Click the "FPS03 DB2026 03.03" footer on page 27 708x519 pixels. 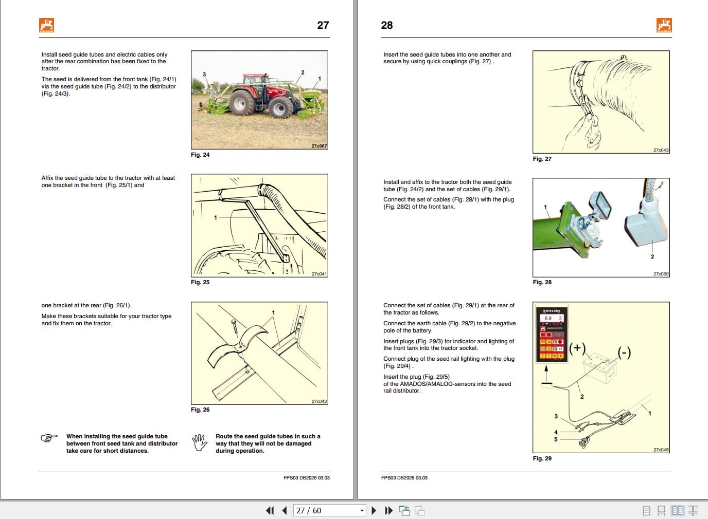[307, 478]
